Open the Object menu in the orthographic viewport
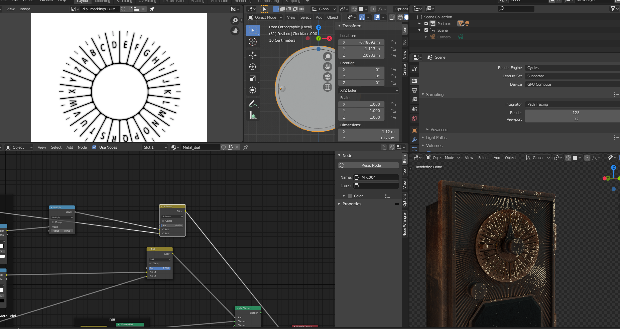Screen dimensions: 620x329 click(x=333, y=17)
